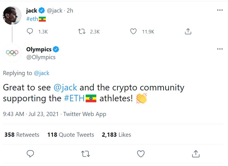Reply to the Olympics tweet
The image size is (228, 166).
(x=30, y=153)
